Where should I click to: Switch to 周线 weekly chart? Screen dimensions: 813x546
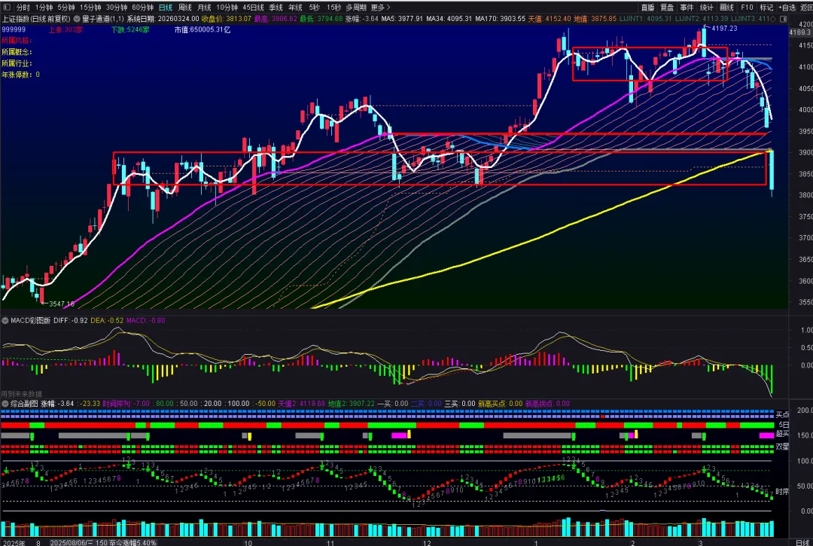point(184,8)
